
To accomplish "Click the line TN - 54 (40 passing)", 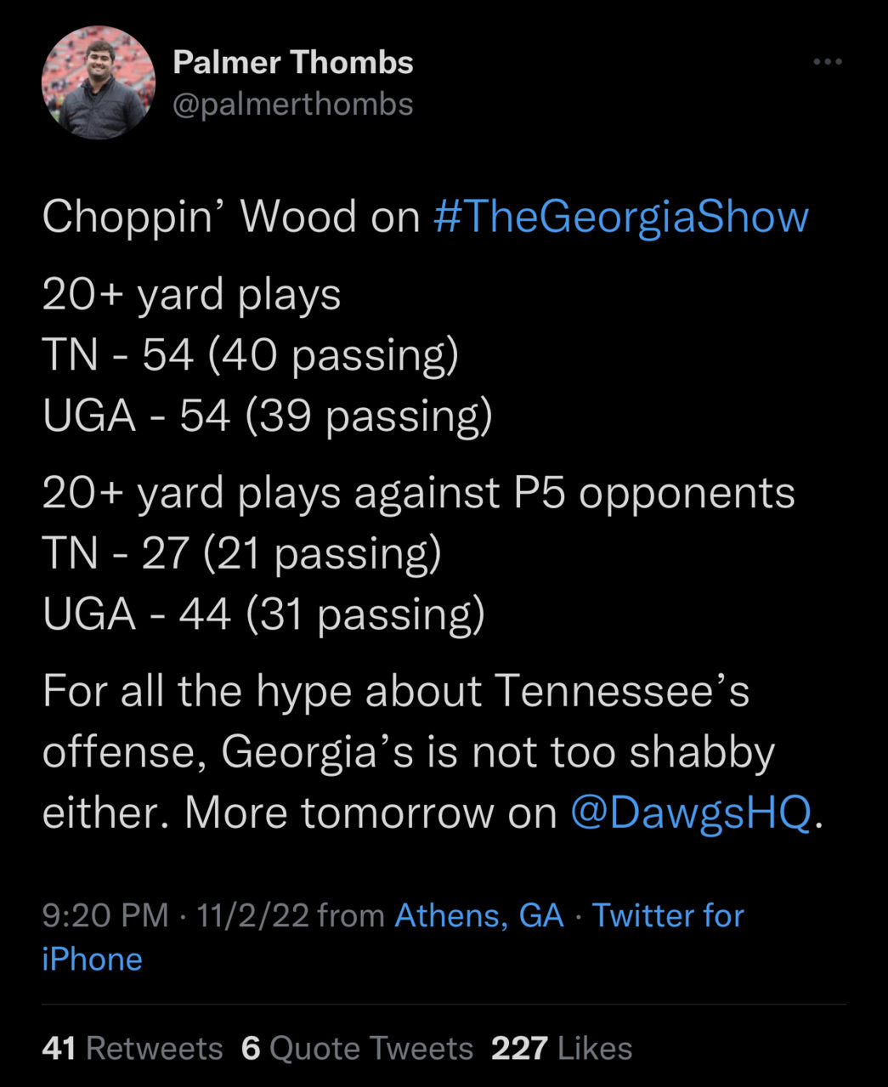I will click(251, 356).
